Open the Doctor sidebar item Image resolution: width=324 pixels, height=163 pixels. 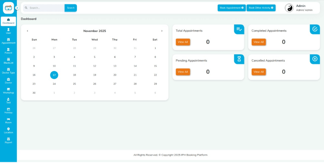coord(8,81)
